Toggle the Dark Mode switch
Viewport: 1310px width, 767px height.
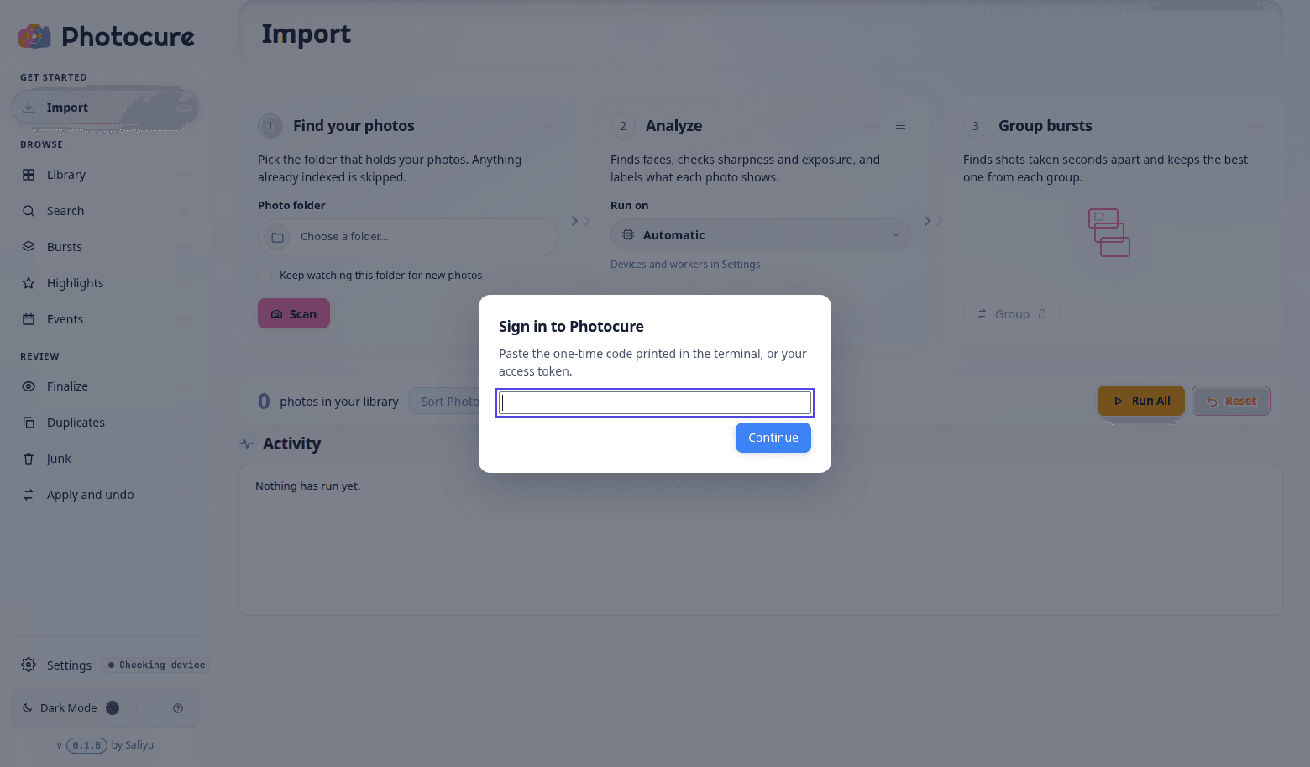click(120, 708)
